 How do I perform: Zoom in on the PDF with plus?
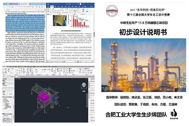point(39,10)
